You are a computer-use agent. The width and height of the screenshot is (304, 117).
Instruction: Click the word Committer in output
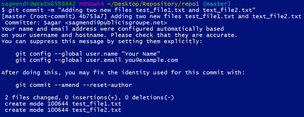[x=21, y=23]
